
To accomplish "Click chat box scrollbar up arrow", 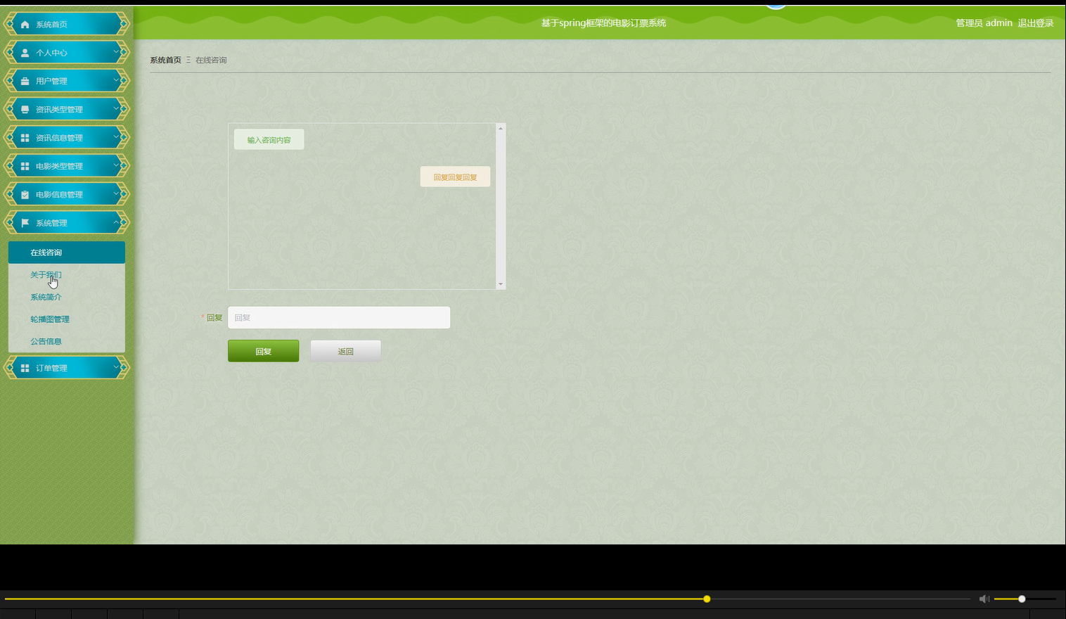I will [501, 128].
